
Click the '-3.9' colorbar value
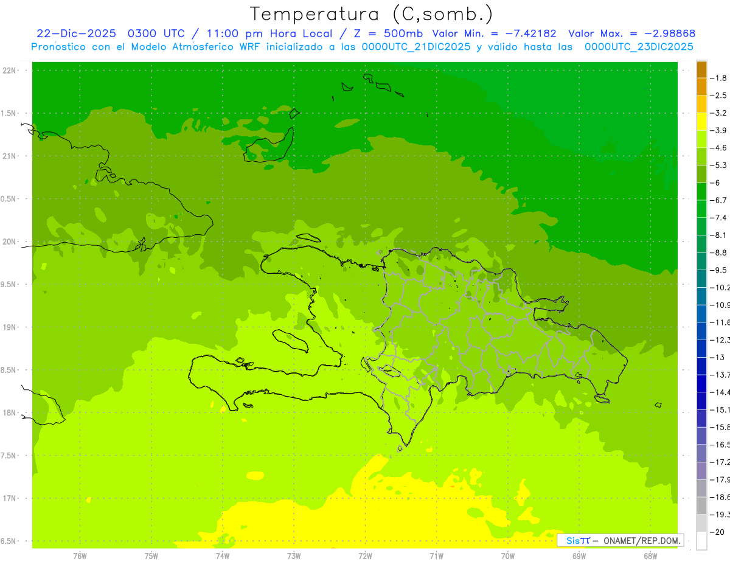[x=720, y=130]
